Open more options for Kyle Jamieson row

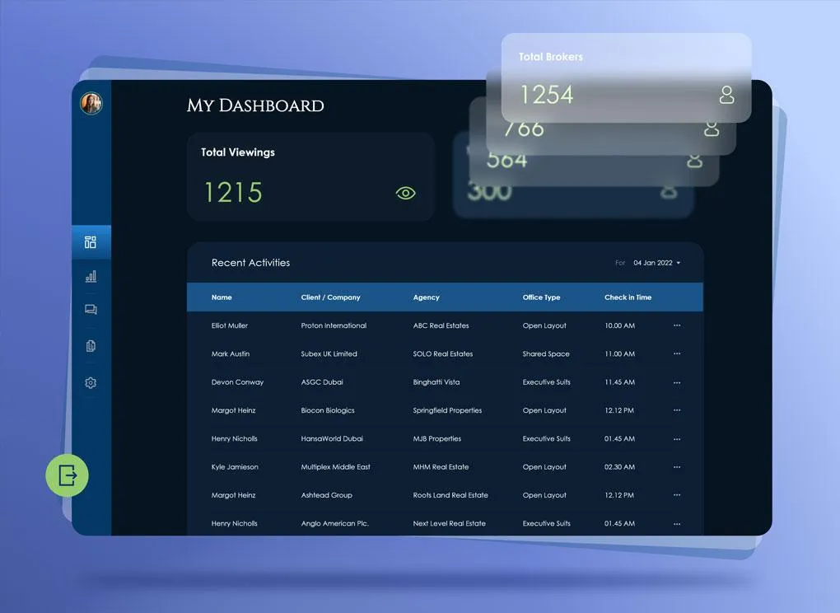point(677,467)
